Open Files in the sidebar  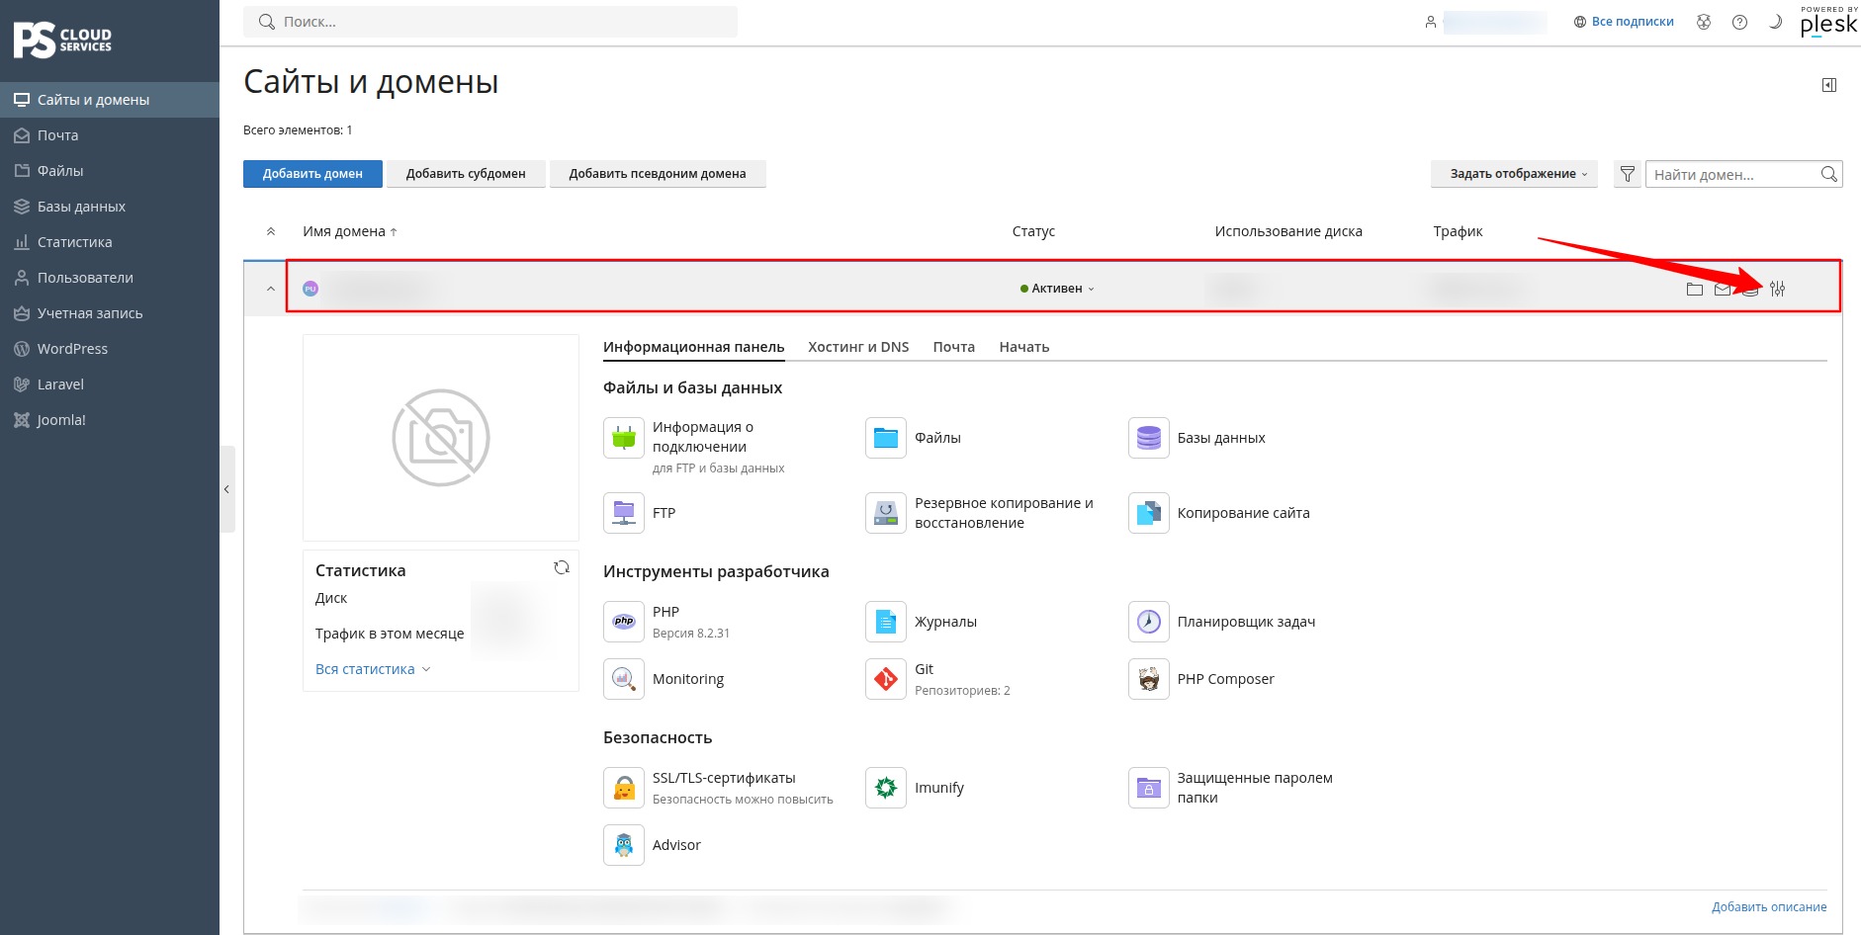point(110,171)
